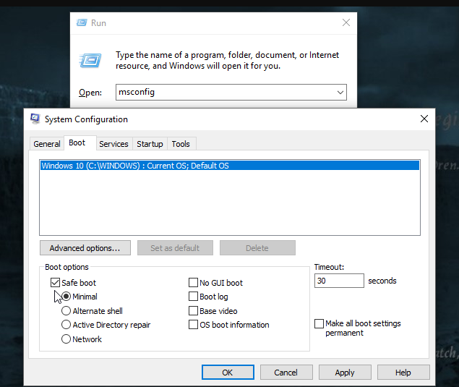Check Make all boot settings permanent

pos(319,324)
